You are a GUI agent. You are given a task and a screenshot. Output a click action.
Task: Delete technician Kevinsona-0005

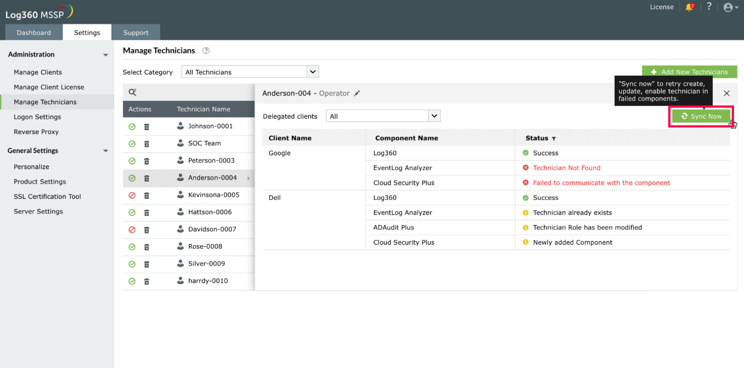(147, 196)
